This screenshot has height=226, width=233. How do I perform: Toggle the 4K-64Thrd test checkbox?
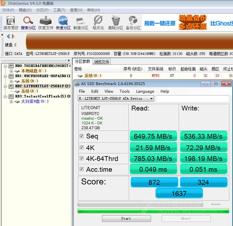coord(82,158)
